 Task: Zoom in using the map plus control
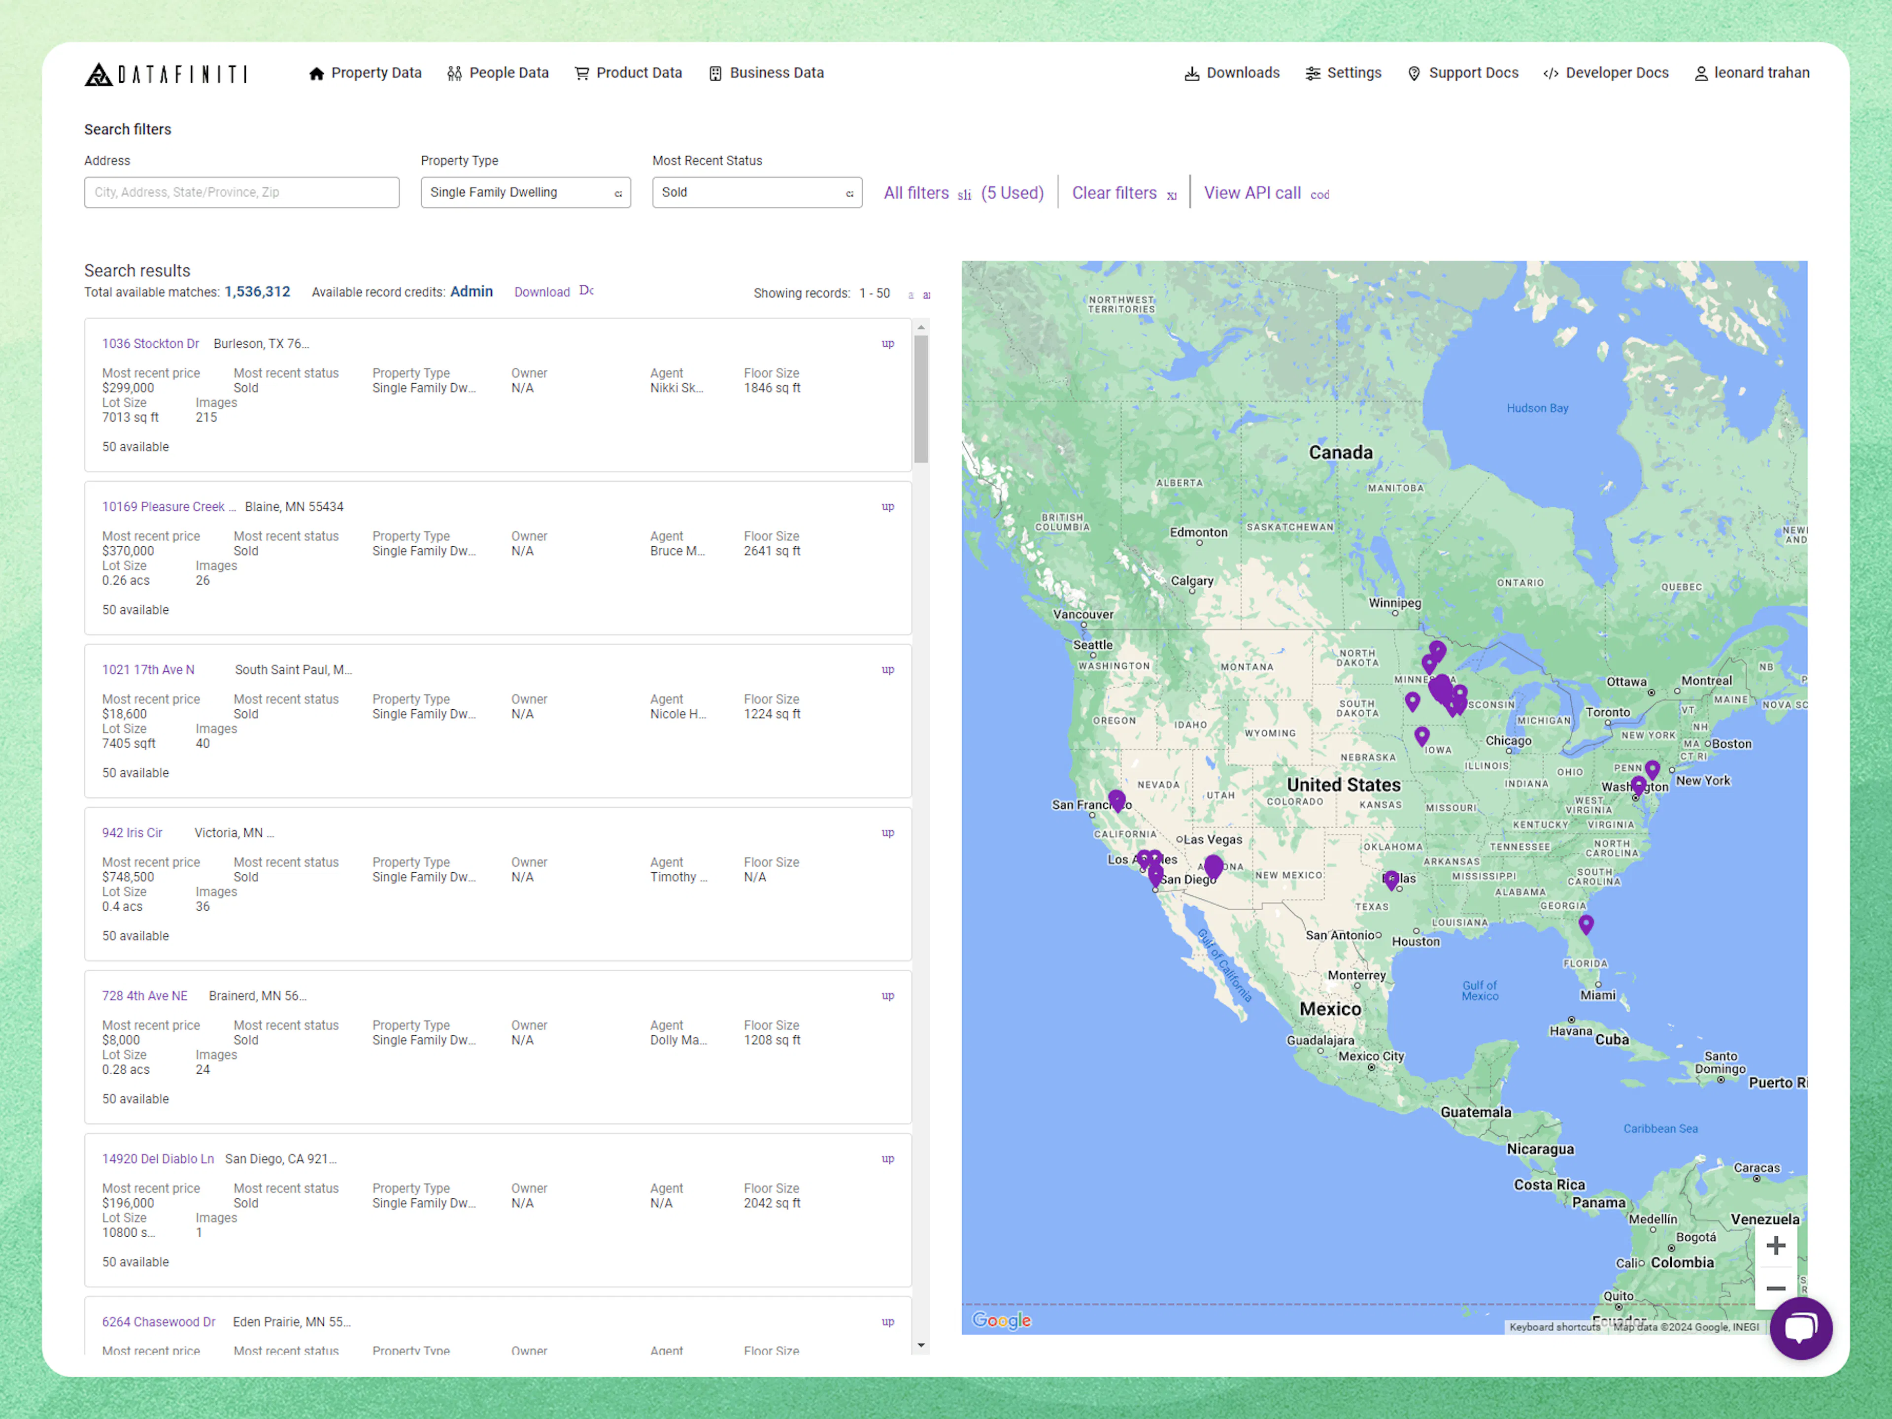point(1777,1246)
